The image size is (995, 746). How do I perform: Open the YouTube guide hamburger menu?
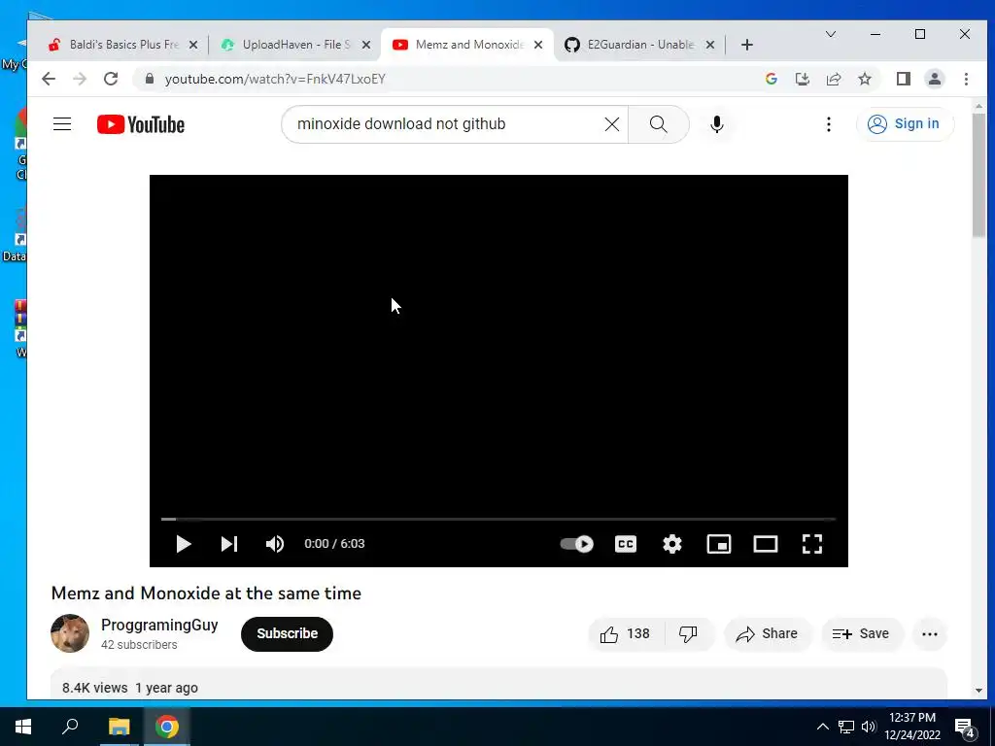[x=62, y=123]
